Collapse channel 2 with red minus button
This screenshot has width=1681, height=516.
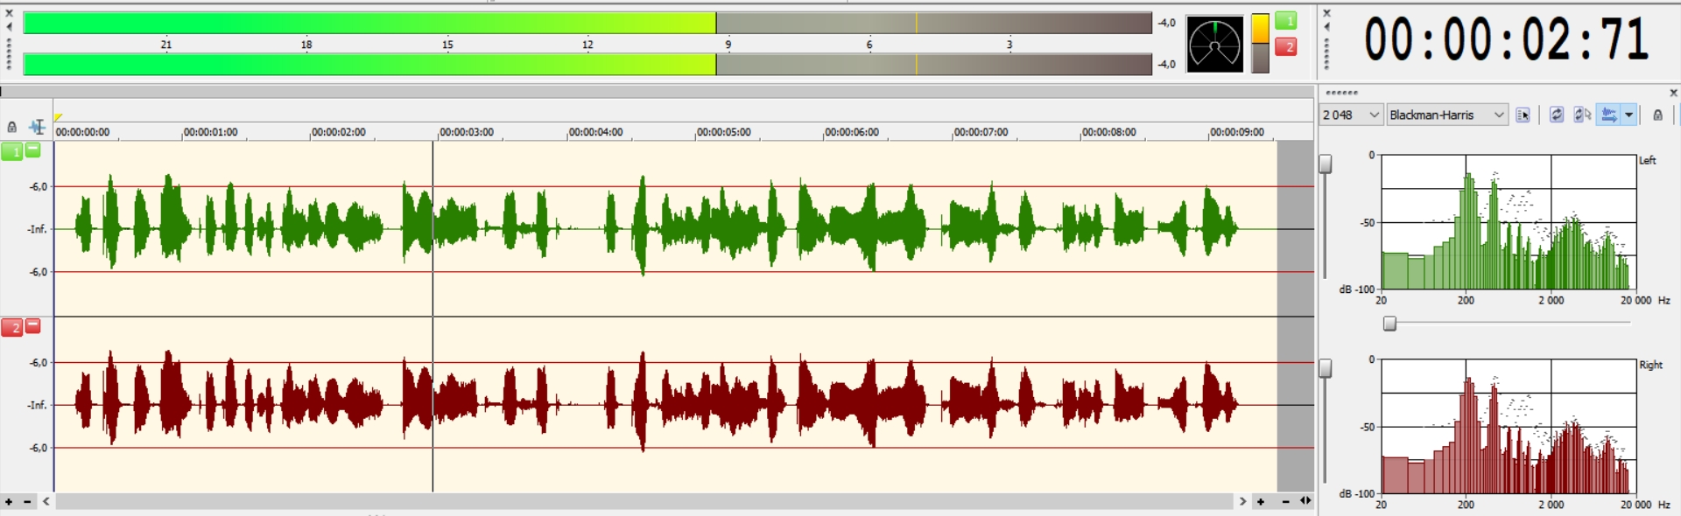[x=32, y=326]
